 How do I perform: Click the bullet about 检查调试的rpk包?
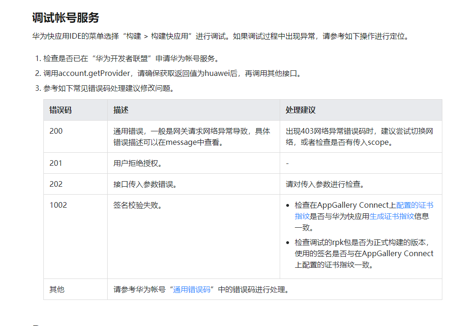tap(364, 253)
